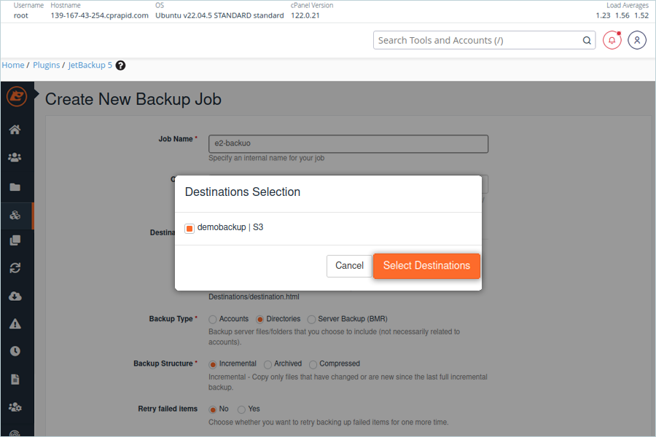Select the Directories backup type radio
Image resolution: width=656 pixels, height=437 pixels.
[x=259, y=320]
